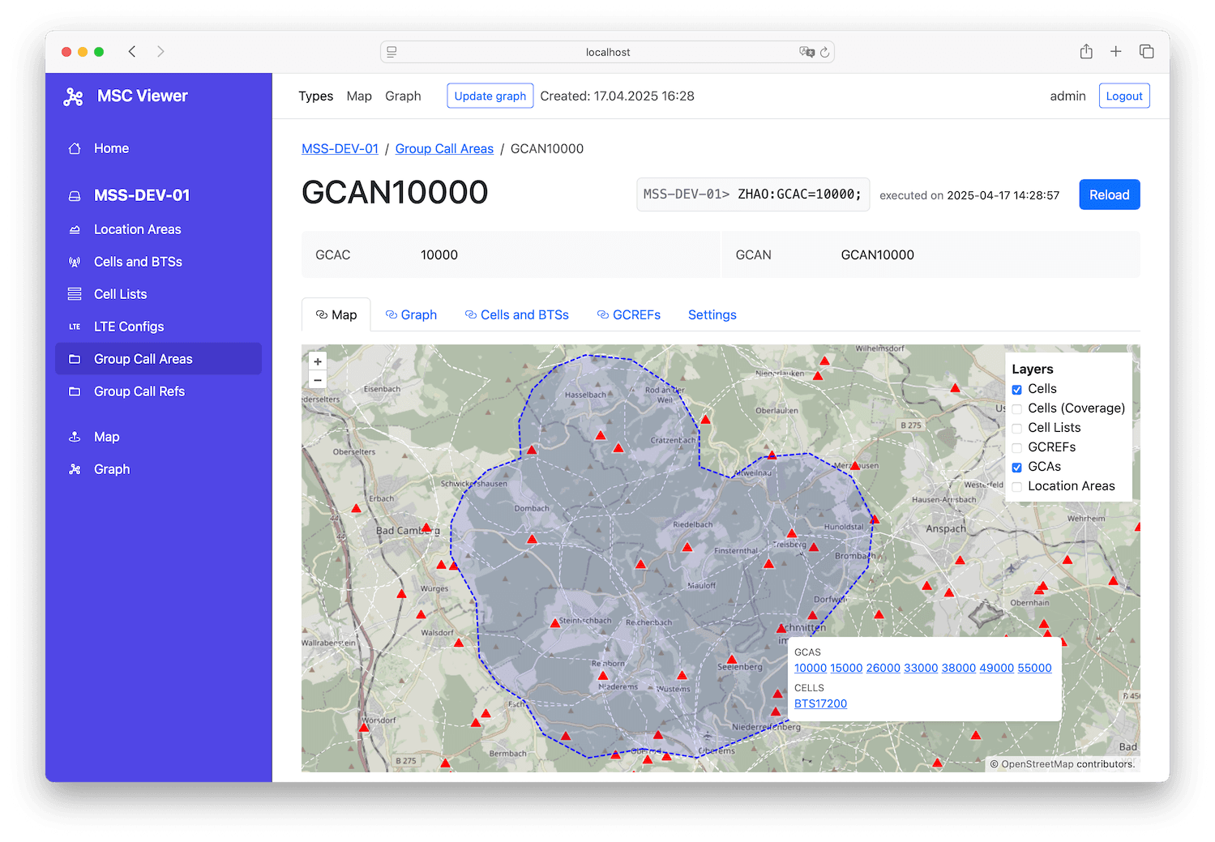Click the Location Areas sidebar icon
The image size is (1215, 842).
point(75,229)
